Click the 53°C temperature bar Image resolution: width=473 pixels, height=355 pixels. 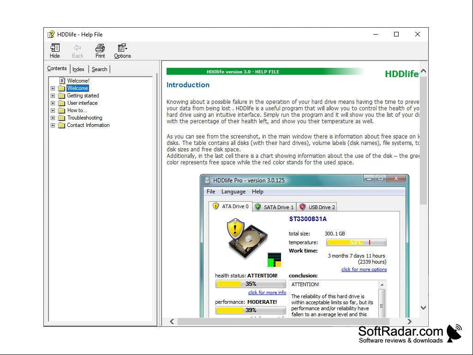point(356,242)
